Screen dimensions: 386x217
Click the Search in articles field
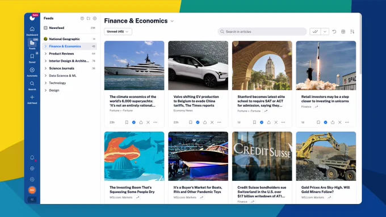click(x=262, y=32)
